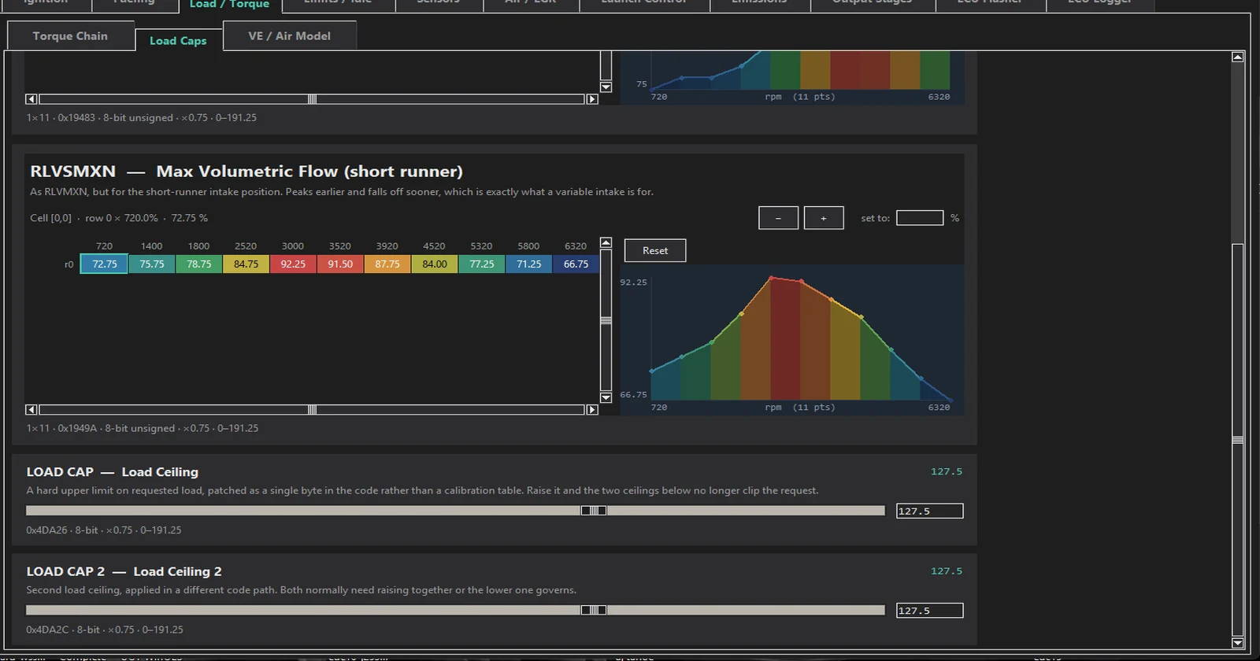
Task: Select RLVSMXN cell 66.75 at 6320 rpm
Action: pyautogui.click(x=576, y=264)
